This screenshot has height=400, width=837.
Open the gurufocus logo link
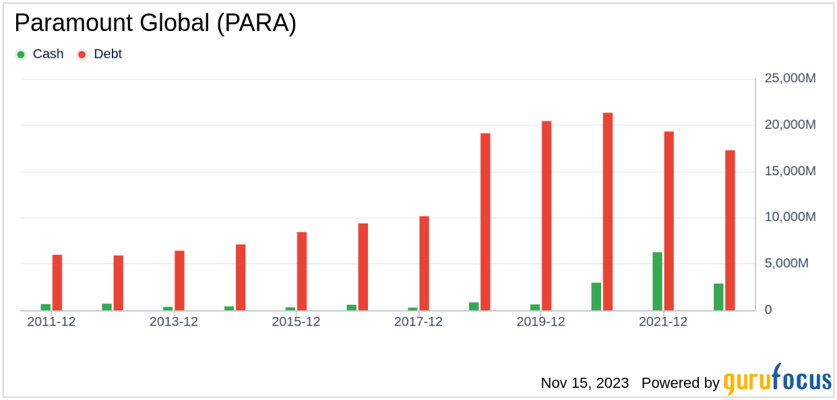tap(778, 380)
